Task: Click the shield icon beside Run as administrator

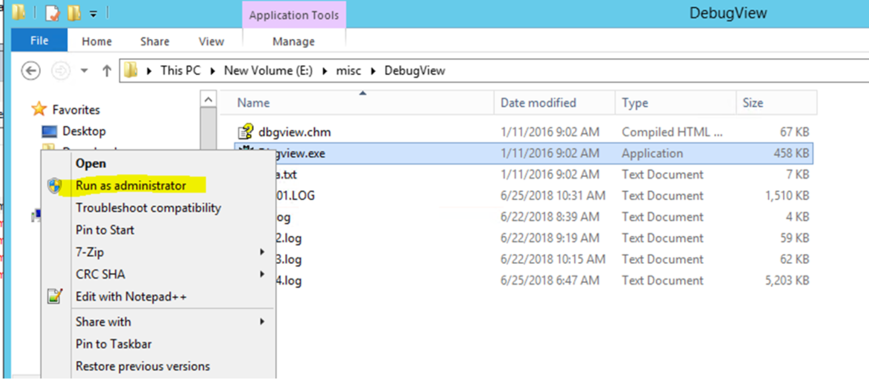Action: pyautogui.click(x=54, y=186)
